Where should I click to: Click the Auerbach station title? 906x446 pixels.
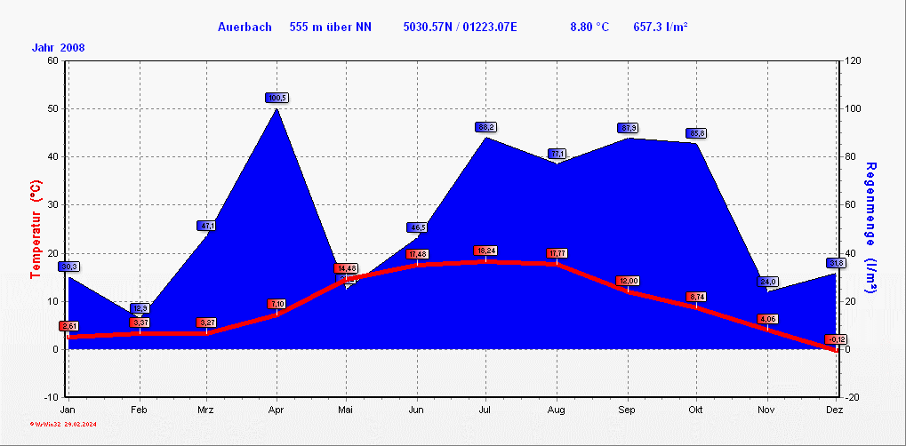(245, 28)
